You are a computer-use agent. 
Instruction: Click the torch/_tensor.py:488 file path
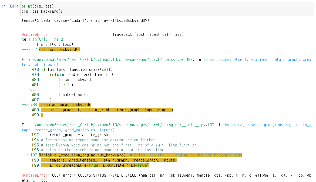112,59
